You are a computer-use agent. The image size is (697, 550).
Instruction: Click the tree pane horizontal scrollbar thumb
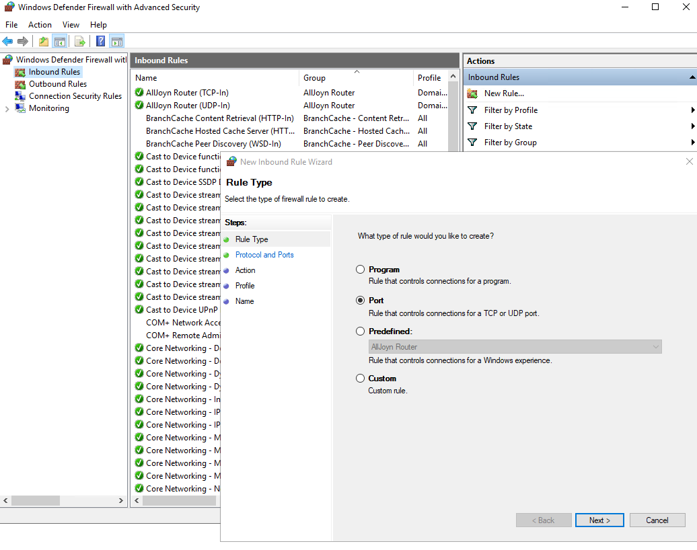36,501
